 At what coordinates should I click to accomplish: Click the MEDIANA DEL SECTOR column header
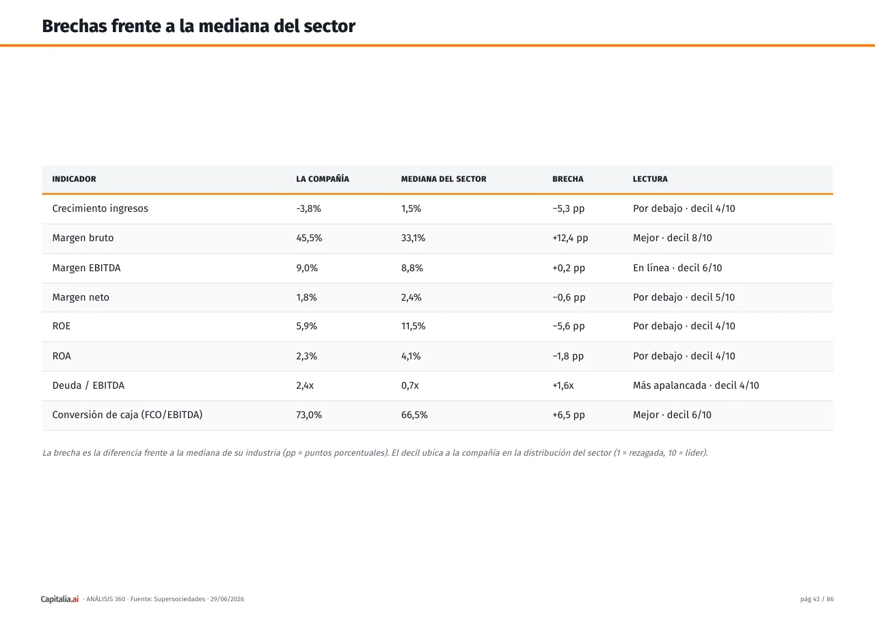[444, 179]
